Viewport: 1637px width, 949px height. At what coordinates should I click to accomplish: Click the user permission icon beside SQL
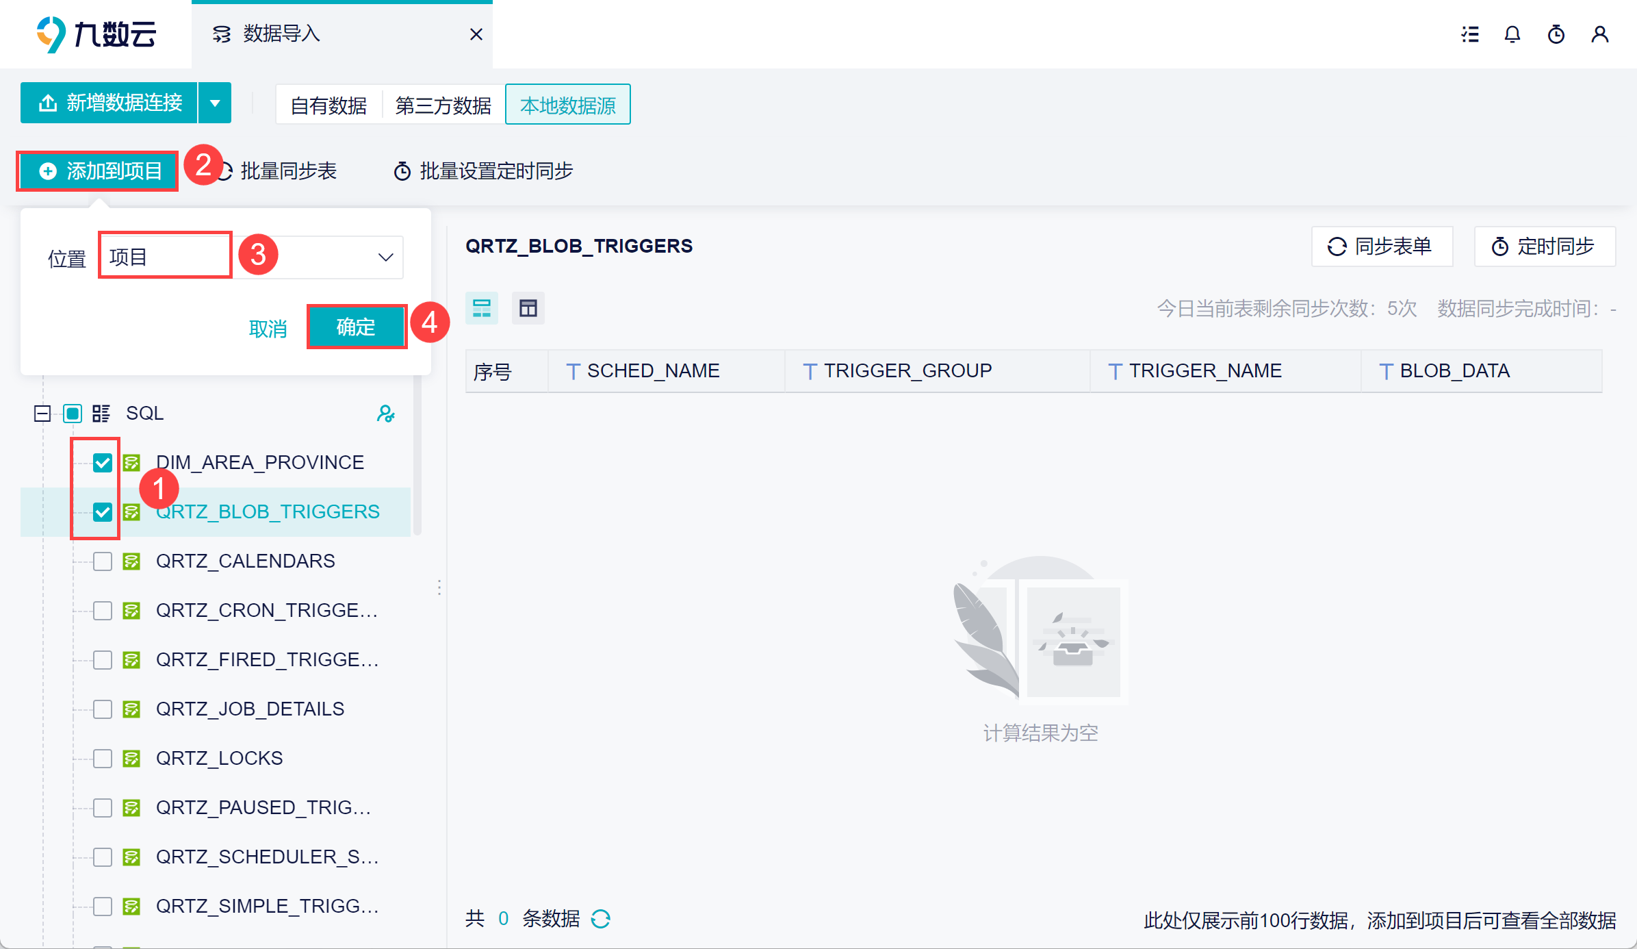tap(386, 414)
